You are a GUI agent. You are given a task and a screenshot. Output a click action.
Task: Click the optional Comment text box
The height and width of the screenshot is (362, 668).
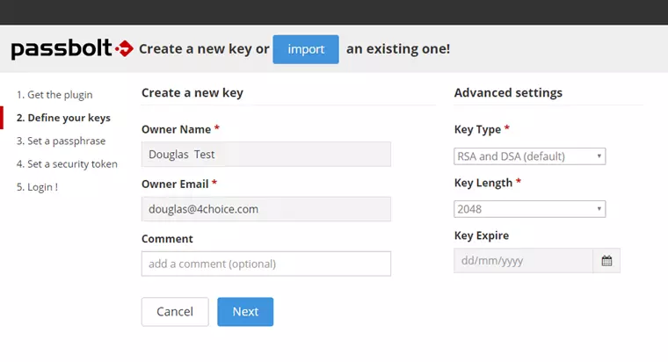tap(265, 264)
